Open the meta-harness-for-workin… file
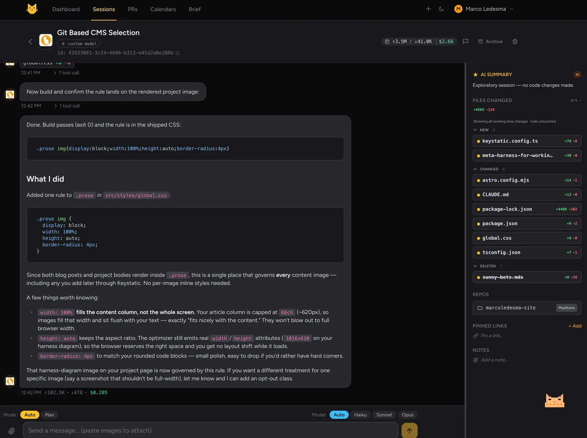Image resolution: width=587 pixels, height=438 pixels. click(x=527, y=156)
